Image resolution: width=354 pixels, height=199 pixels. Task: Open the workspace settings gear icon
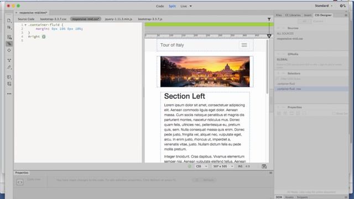(x=342, y=6)
